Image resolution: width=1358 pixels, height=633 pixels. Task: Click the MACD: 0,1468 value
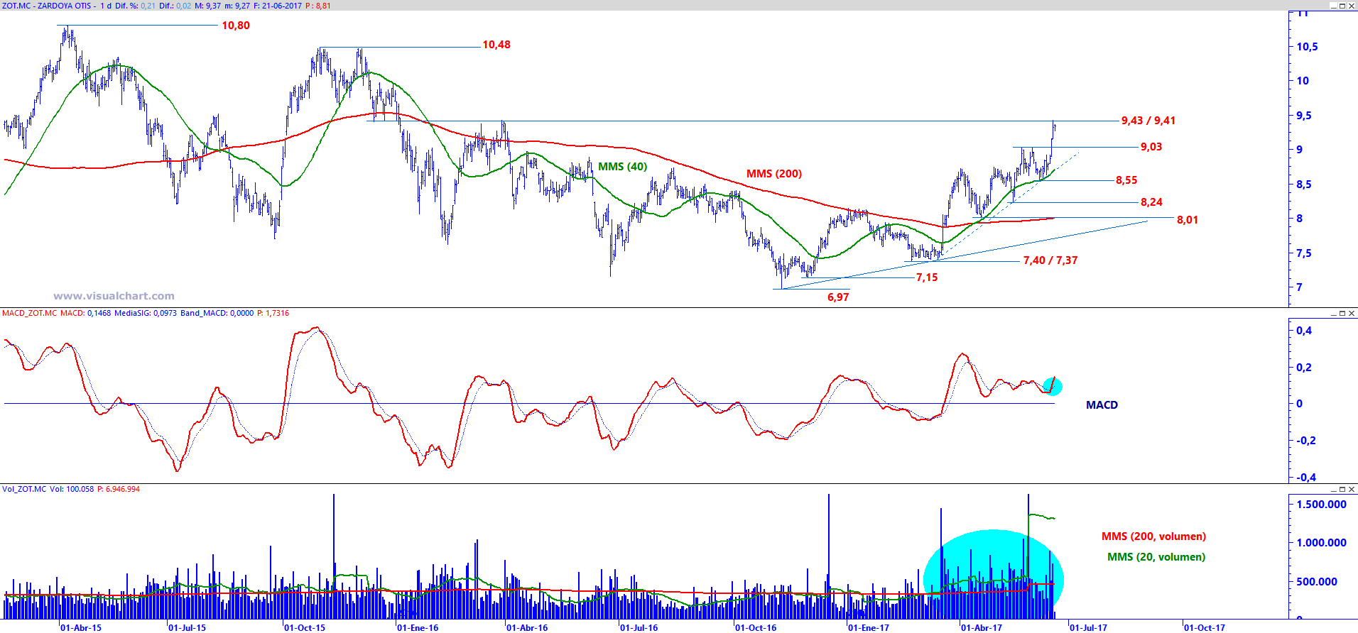click(86, 313)
